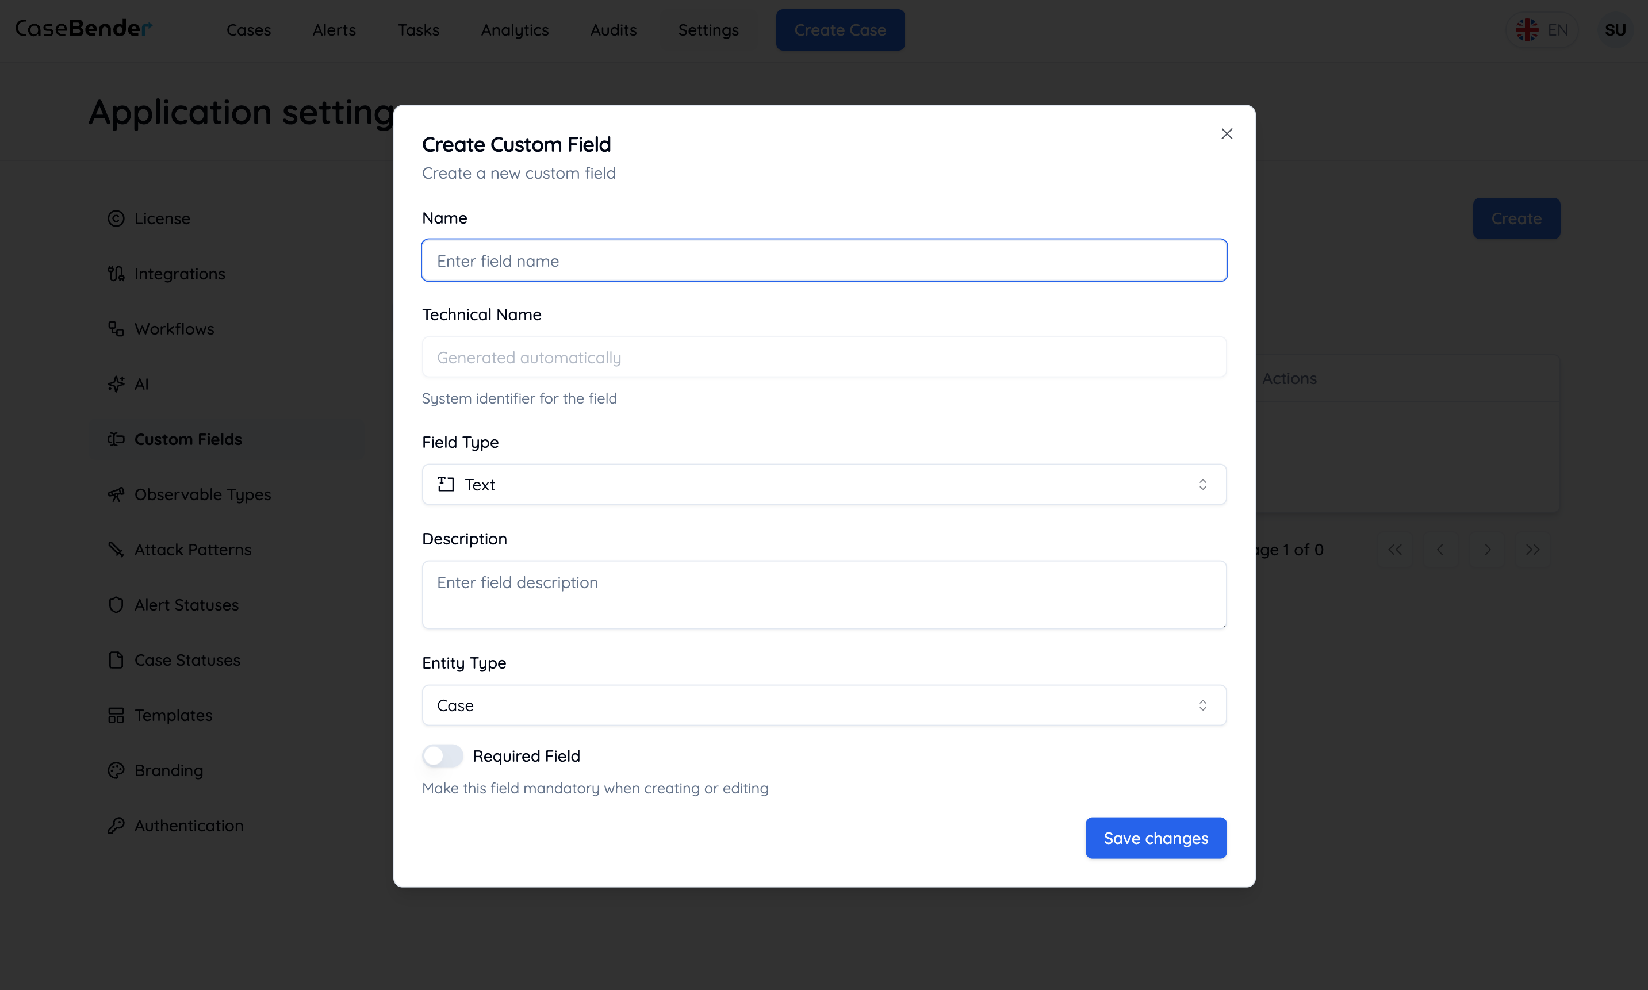This screenshot has height=990, width=1648.
Task: Click the Authentication key icon
Action: (116, 825)
